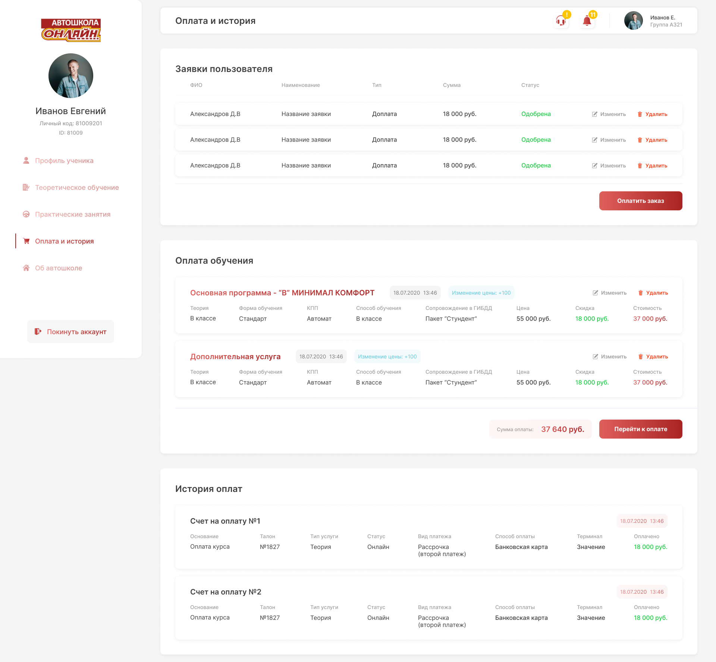Click the person icon for Профиль ученика
This screenshot has width=716, height=662.
point(26,161)
